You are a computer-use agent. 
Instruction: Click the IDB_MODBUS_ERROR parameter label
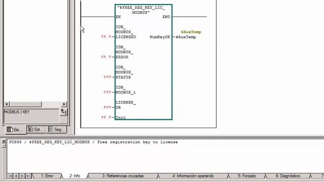click(124, 52)
